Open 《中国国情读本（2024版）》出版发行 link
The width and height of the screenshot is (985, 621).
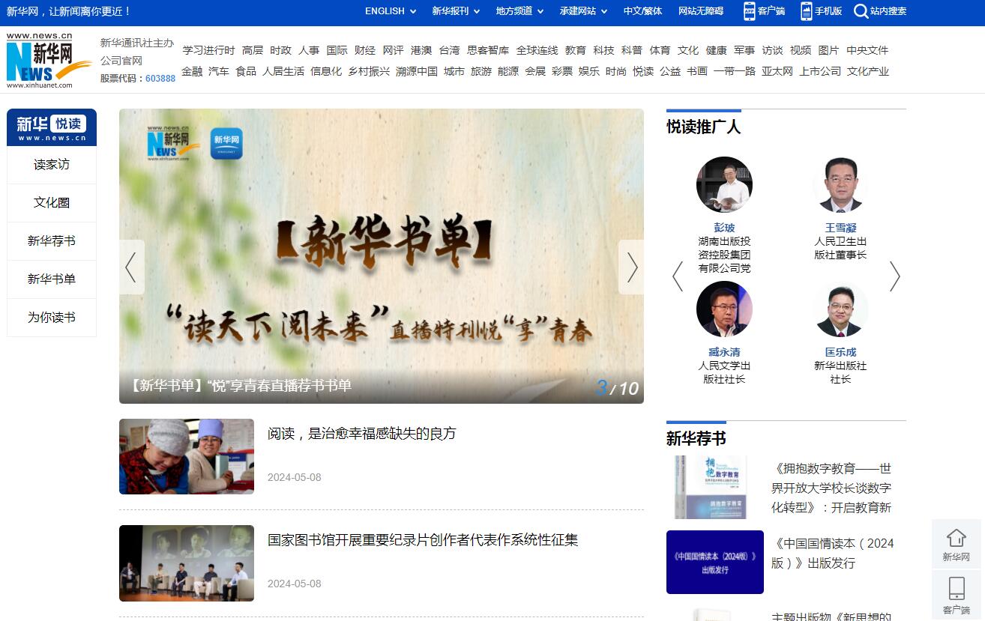pyautogui.click(x=833, y=553)
